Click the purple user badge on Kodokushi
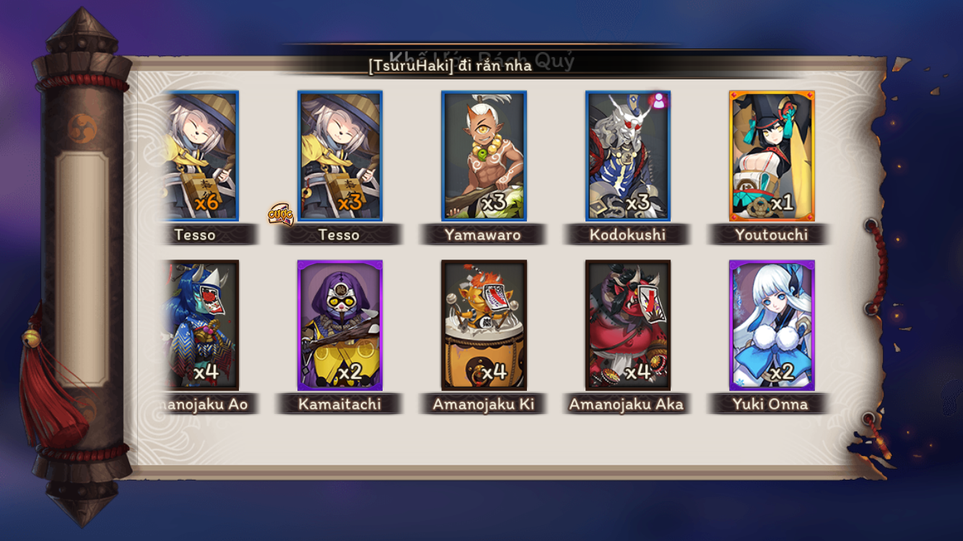This screenshot has height=541, width=963. 658,101
